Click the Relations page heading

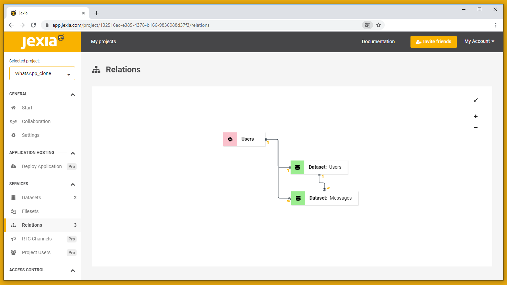[x=123, y=70]
